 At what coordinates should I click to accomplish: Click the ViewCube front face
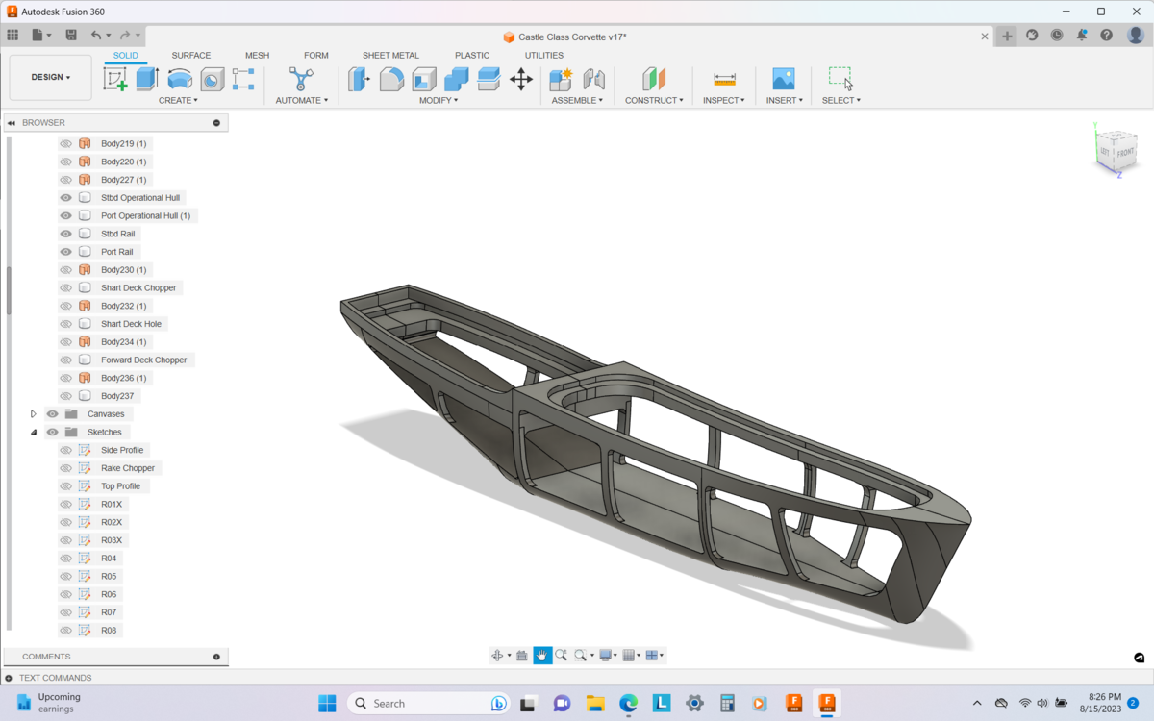[1125, 153]
